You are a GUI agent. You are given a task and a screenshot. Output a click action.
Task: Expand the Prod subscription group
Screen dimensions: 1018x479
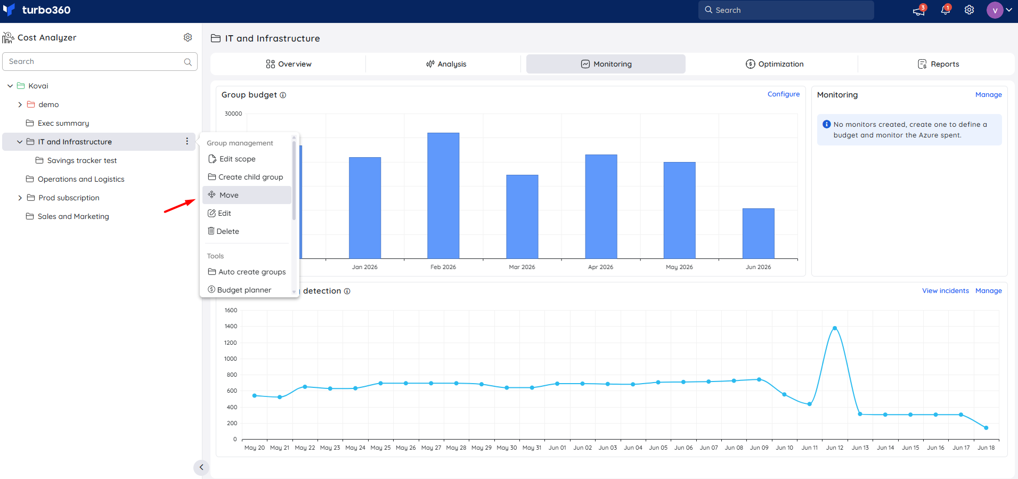point(20,198)
